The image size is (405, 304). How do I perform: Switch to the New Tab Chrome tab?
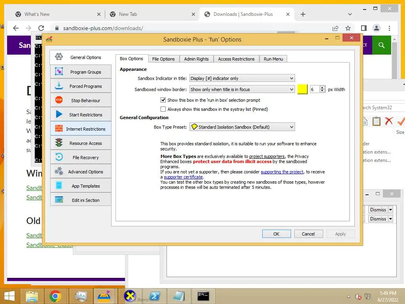(x=152, y=14)
